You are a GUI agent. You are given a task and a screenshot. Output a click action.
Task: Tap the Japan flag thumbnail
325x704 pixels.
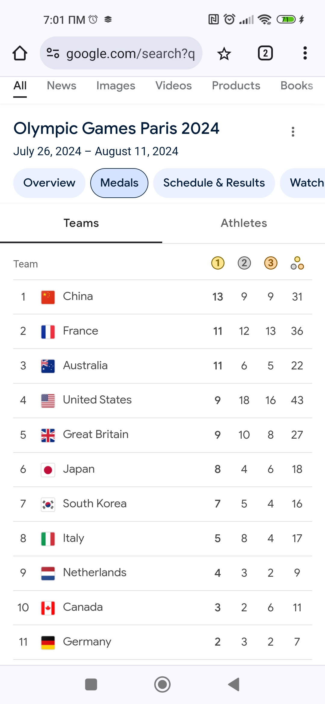pos(48,470)
